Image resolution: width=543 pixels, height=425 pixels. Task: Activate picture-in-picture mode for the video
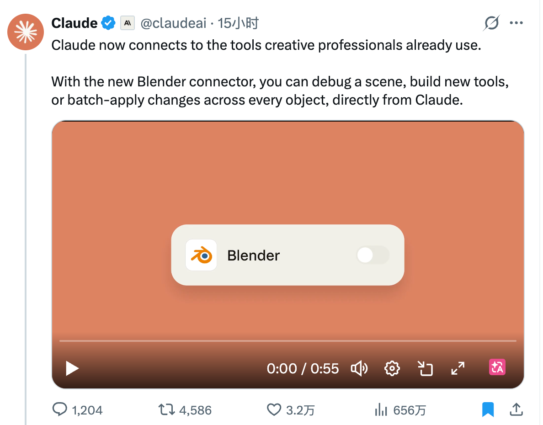pyautogui.click(x=425, y=368)
